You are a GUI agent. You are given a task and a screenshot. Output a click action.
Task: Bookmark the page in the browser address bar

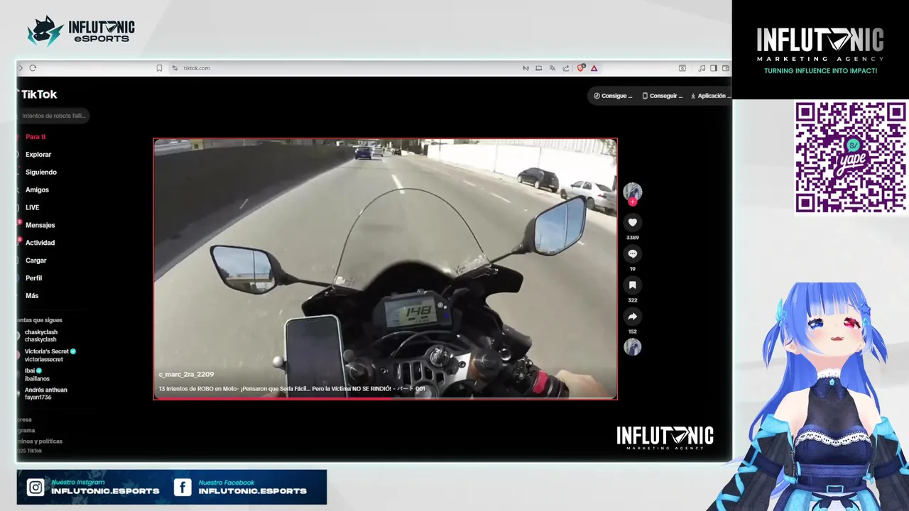tap(159, 68)
